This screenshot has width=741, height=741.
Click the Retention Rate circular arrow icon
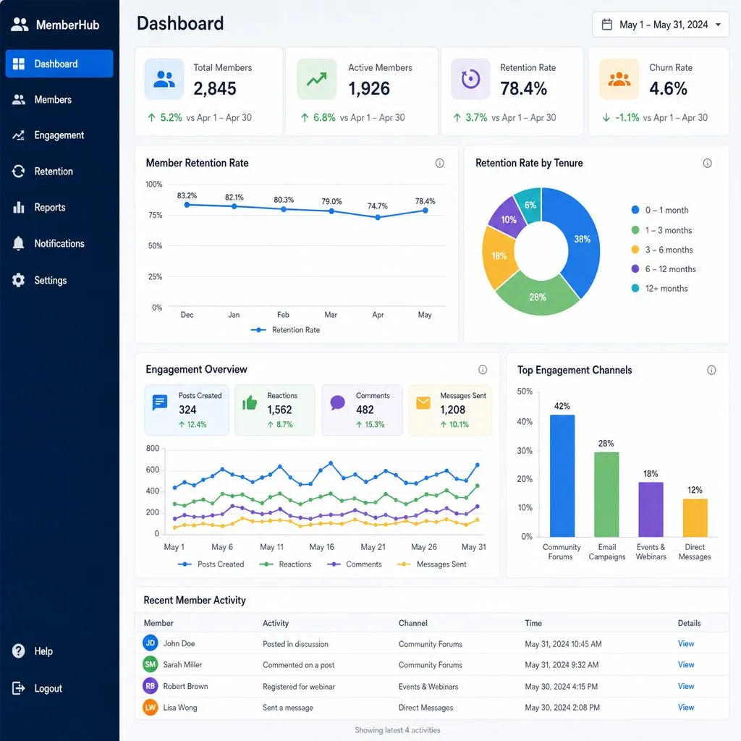(x=470, y=79)
